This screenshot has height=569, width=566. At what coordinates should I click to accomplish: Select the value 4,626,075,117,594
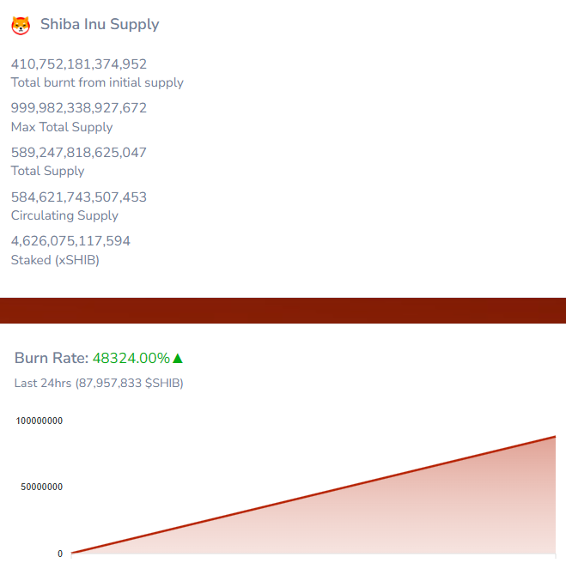[70, 241]
